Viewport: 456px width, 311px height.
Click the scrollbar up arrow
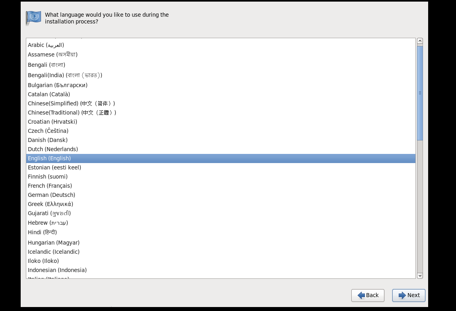pyautogui.click(x=420, y=41)
